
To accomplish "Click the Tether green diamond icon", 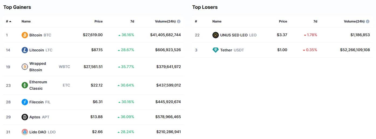I will pyautogui.click(x=216, y=50).
